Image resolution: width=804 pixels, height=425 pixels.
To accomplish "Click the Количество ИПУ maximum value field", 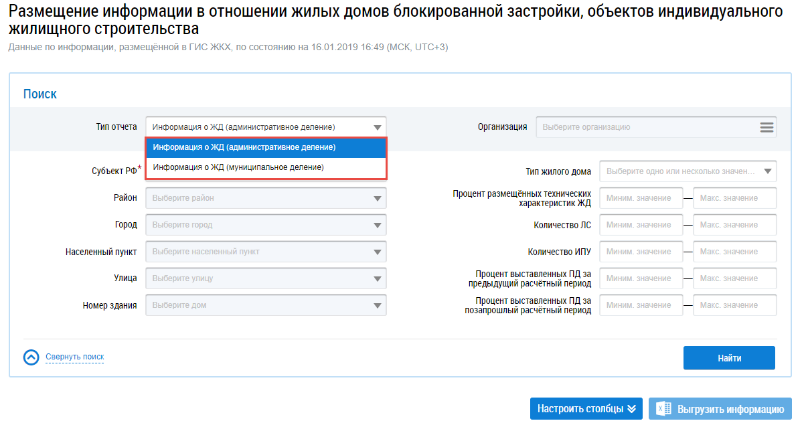I will [x=734, y=252].
